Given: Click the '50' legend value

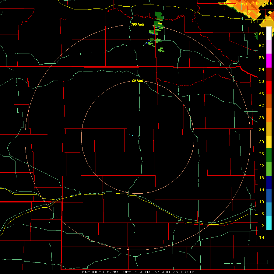Looking at the screenshot, I should (262, 82).
